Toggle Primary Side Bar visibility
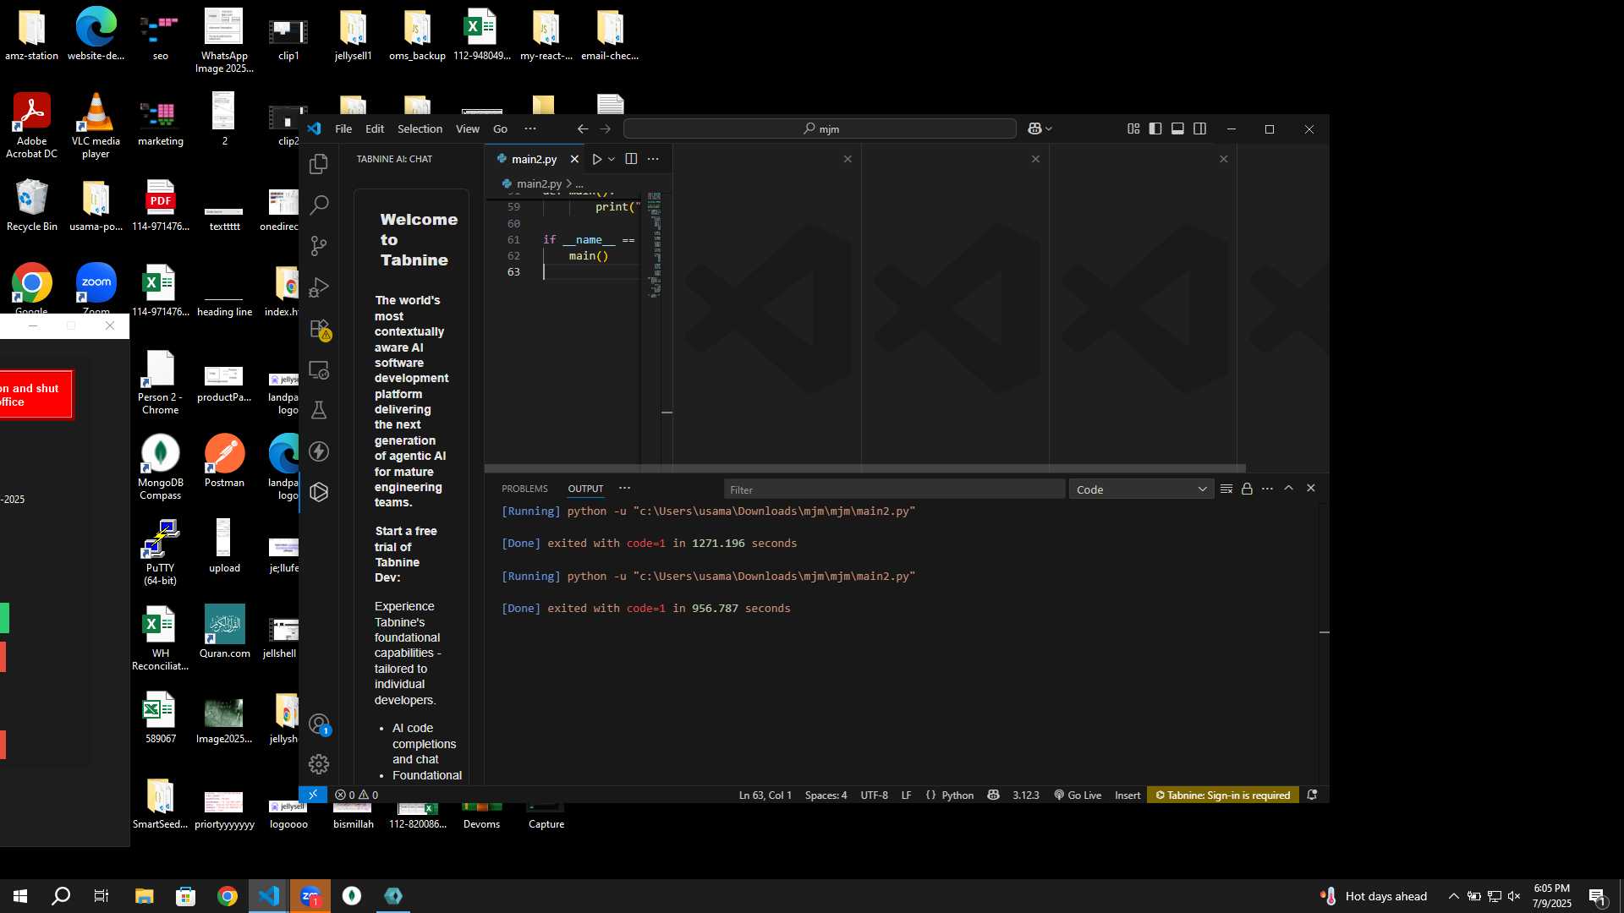This screenshot has width=1624, height=913. [x=1155, y=128]
